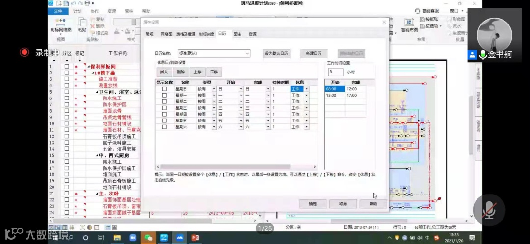Click the 流水 icon in ribbon
Viewport: 530px width, 244px height.
pos(449,26)
